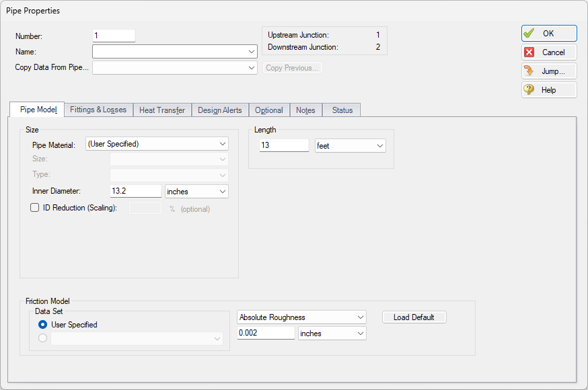Expand the Absolute Roughness dropdown
The width and height of the screenshot is (588, 390).
[x=301, y=317]
